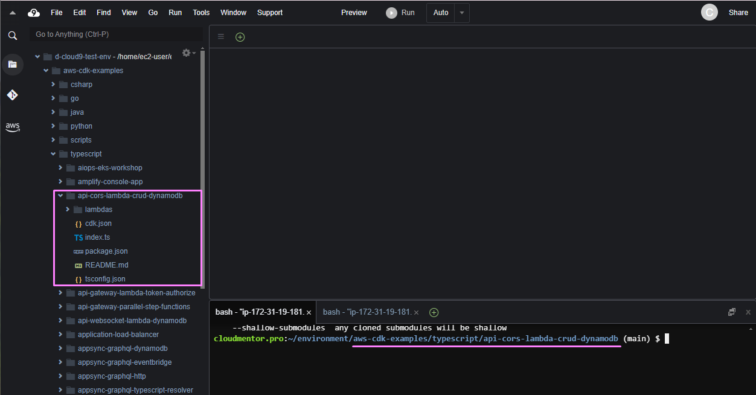Click the Go to Anything search field
The image size is (756, 395).
(x=115, y=34)
